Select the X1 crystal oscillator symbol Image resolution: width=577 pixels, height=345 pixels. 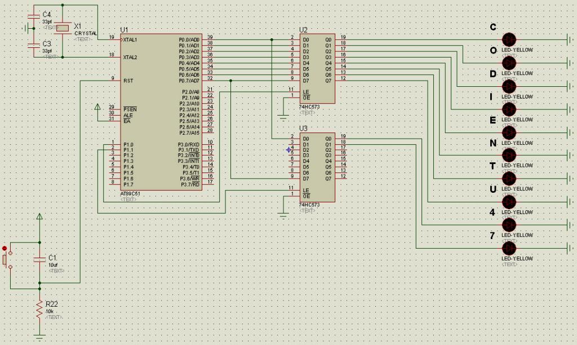(x=62, y=28)
